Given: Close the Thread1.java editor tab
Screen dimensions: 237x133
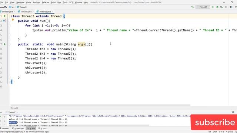Looking at the screenshot, I should tap(14, 11).
